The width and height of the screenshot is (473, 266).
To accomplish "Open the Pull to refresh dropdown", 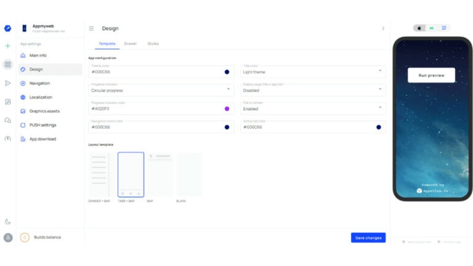I will [313, 108].
